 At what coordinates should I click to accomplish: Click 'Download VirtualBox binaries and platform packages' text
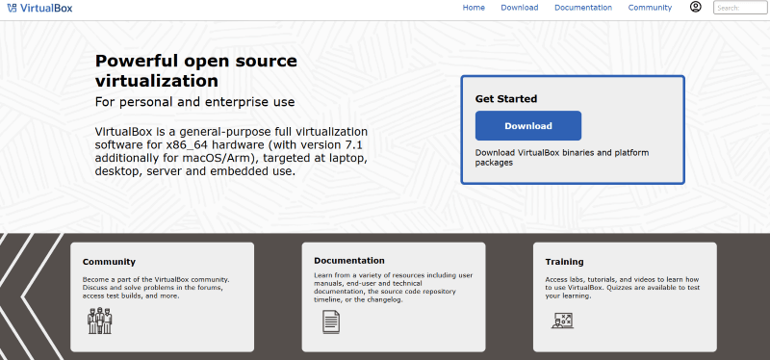pyautogui.click(x=562, y=158)
